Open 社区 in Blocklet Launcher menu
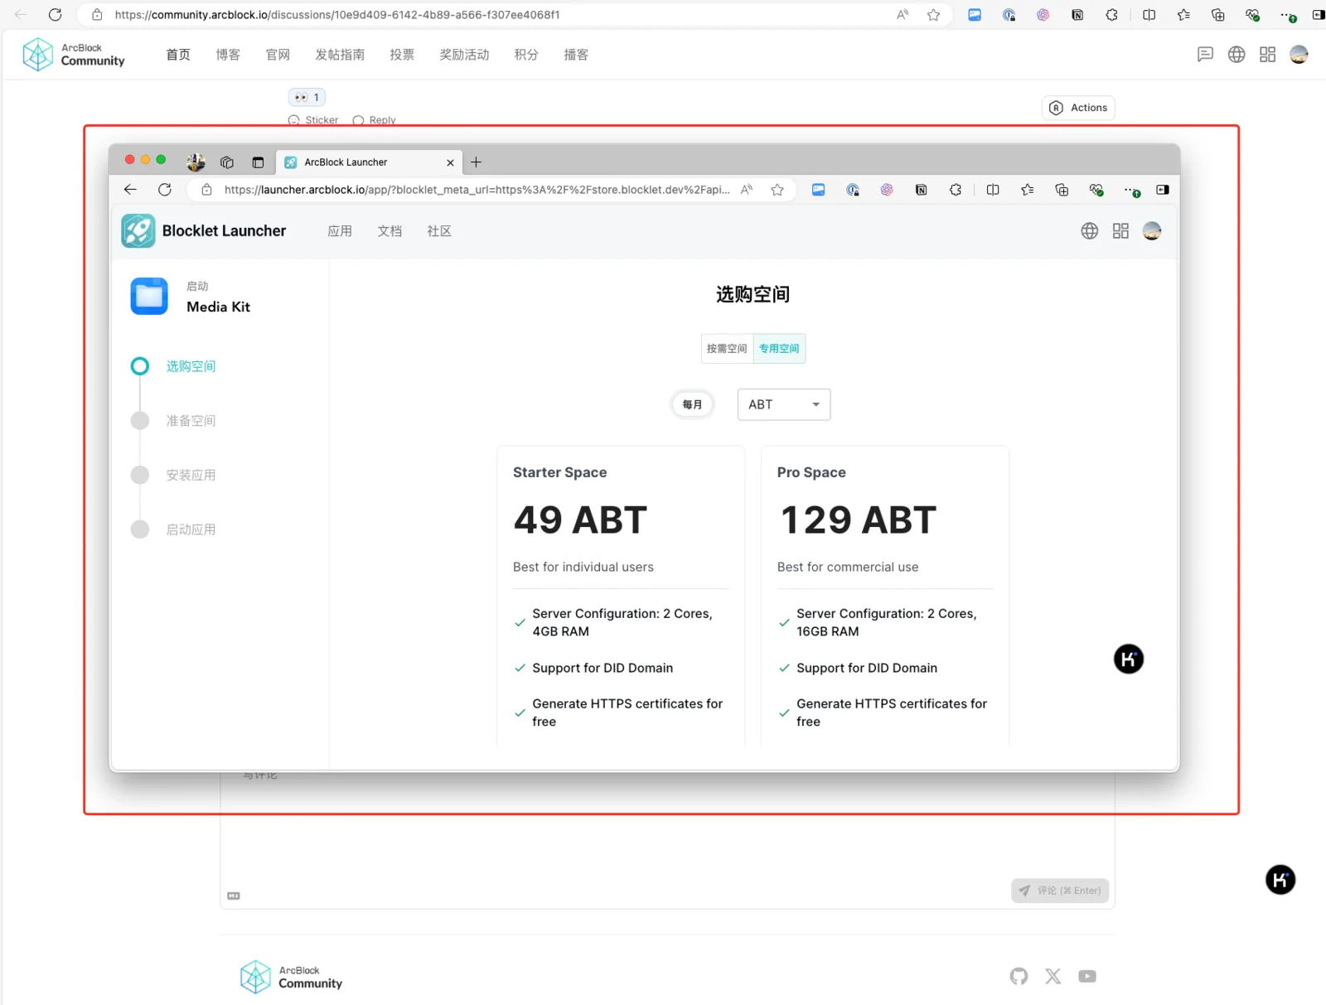The width and height of the screenshot is (1326, 1005). click(439, 231)
